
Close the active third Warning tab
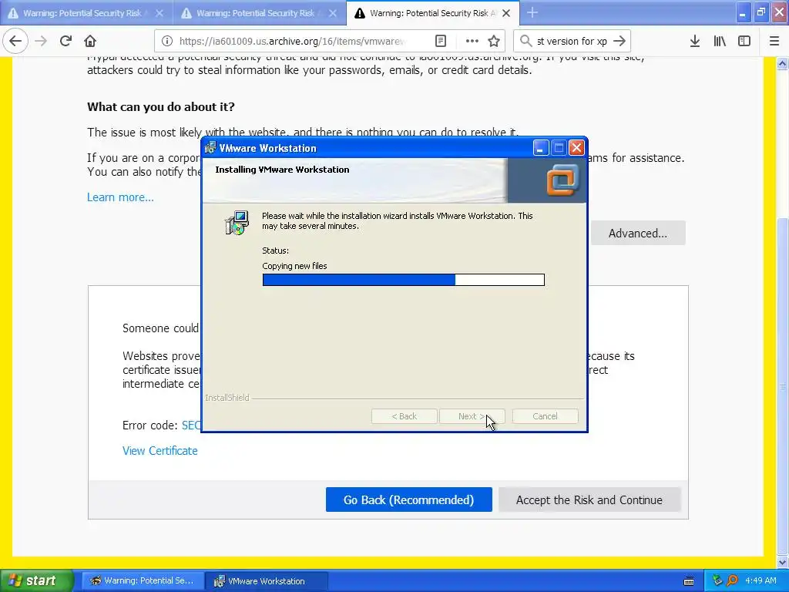(x=506, y=13)
